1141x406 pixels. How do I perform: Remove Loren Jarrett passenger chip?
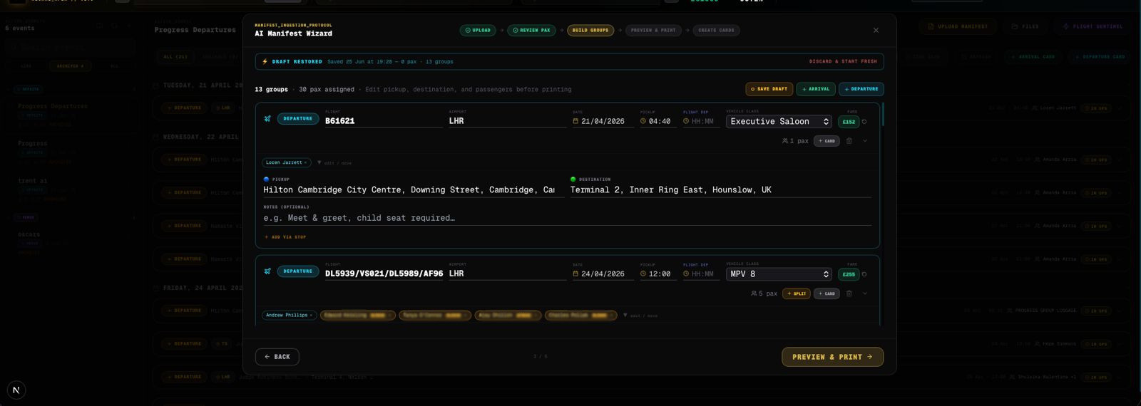point(305,162)
